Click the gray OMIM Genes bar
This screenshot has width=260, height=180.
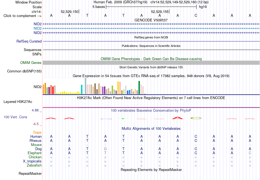pos(151,63)
